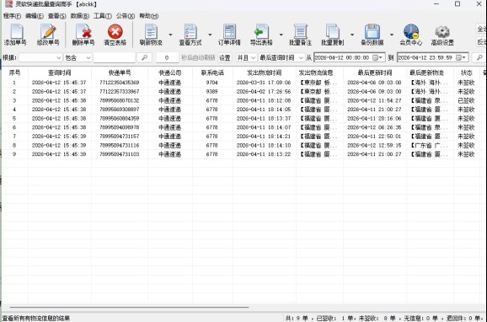Open the 根据 field combo box
This screenshot has height=322, width=487.
point(40,58)
